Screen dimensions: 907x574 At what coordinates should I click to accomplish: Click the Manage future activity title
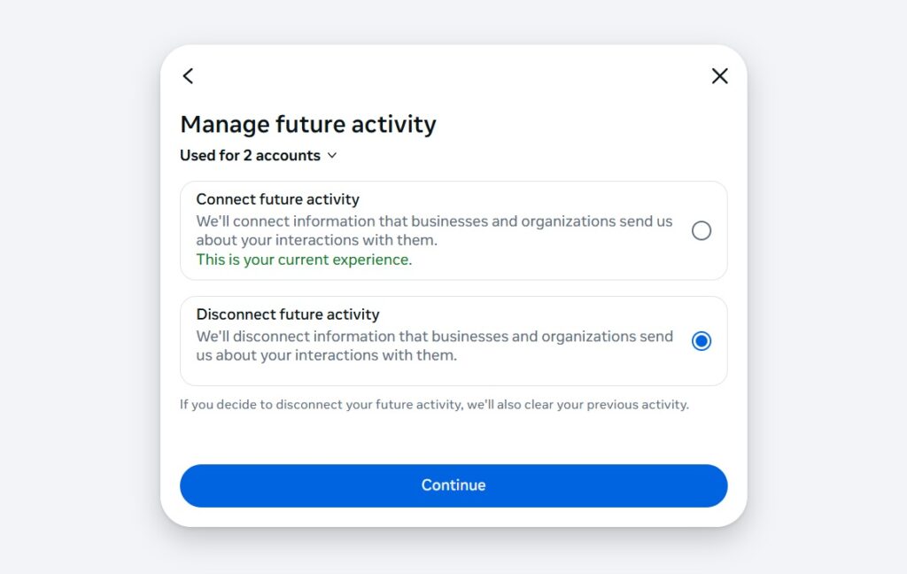(x=307, y=124)
